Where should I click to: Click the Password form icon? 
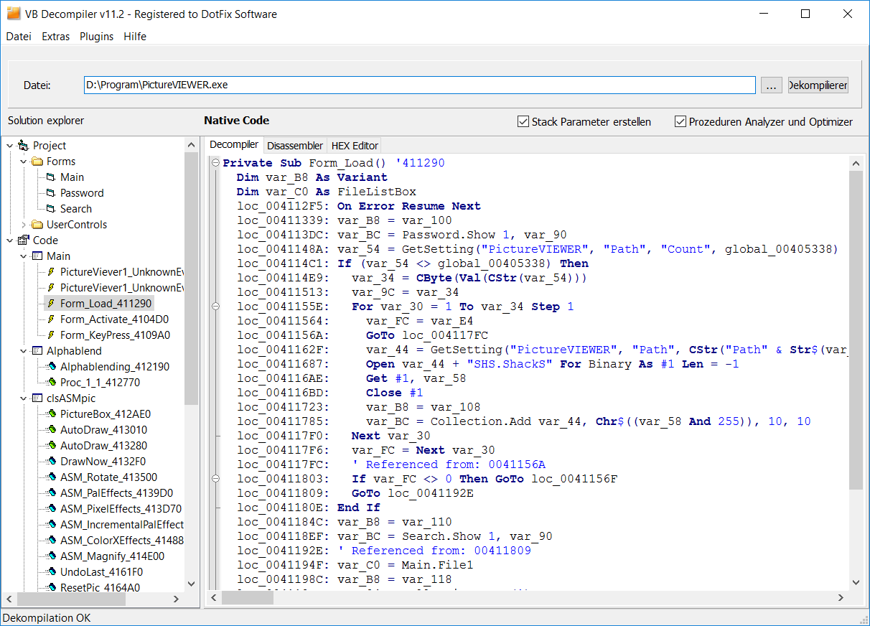pos(50,193)
